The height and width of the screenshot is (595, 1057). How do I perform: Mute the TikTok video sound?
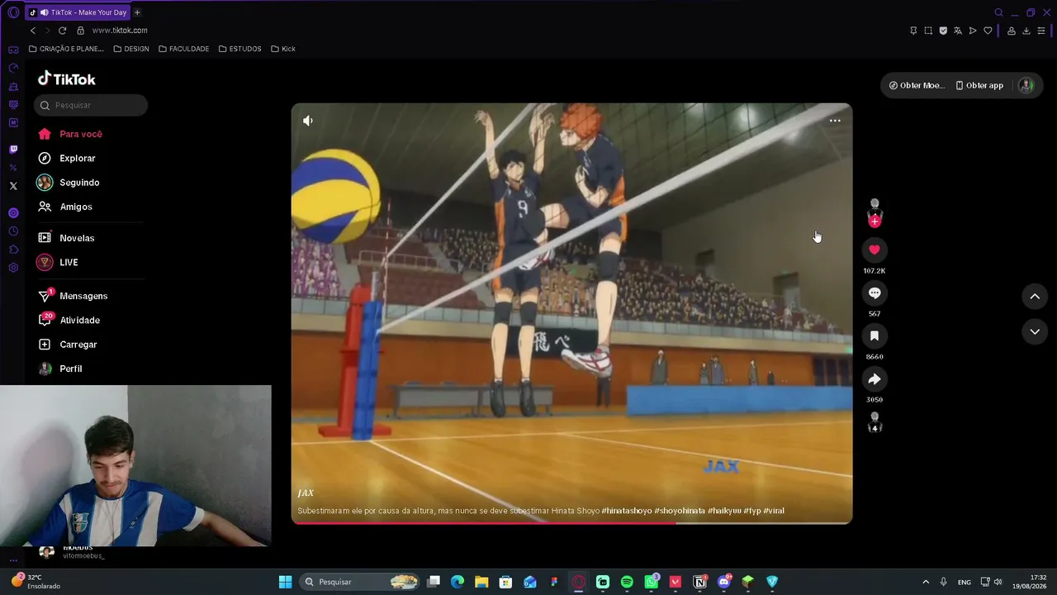[308, 121]
